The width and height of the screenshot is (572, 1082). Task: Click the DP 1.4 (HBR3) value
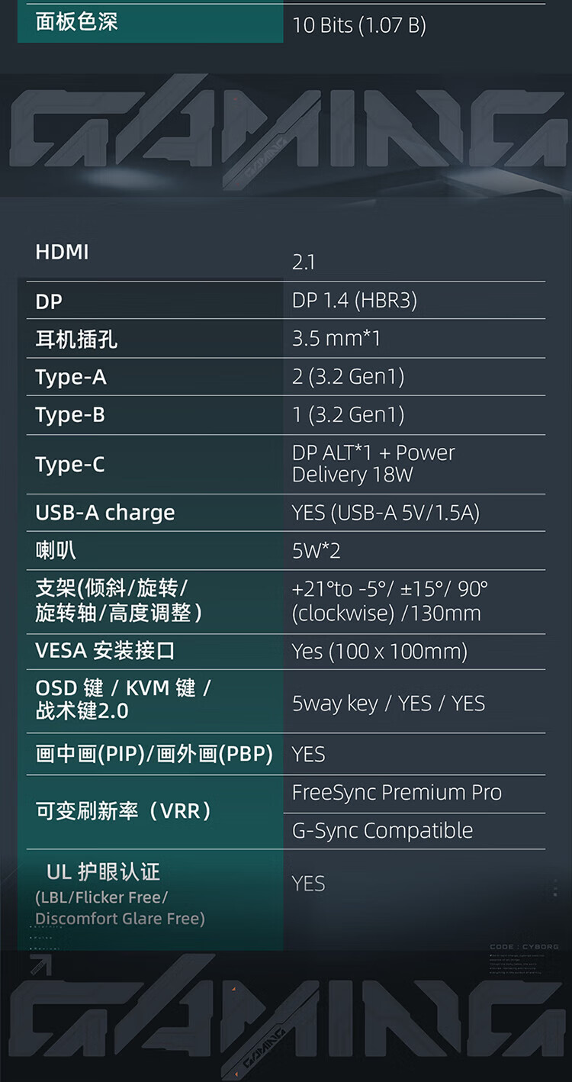[x=355, y=301]
